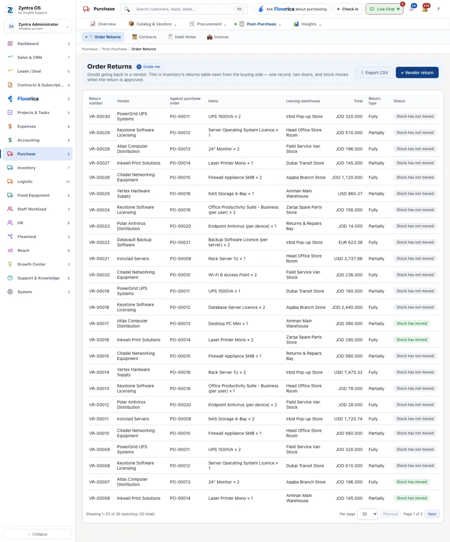Click the Previous page button
Image resolution: width=450 pixels, height=542 pixels.
pyautogui.click(x=390, y=514)
